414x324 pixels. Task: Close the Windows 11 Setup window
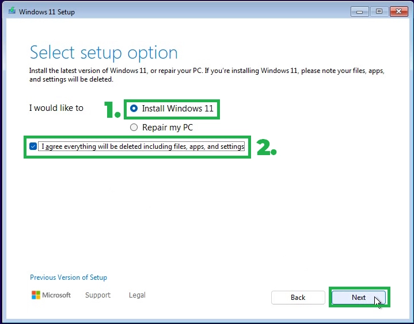[x=398, y=11]
